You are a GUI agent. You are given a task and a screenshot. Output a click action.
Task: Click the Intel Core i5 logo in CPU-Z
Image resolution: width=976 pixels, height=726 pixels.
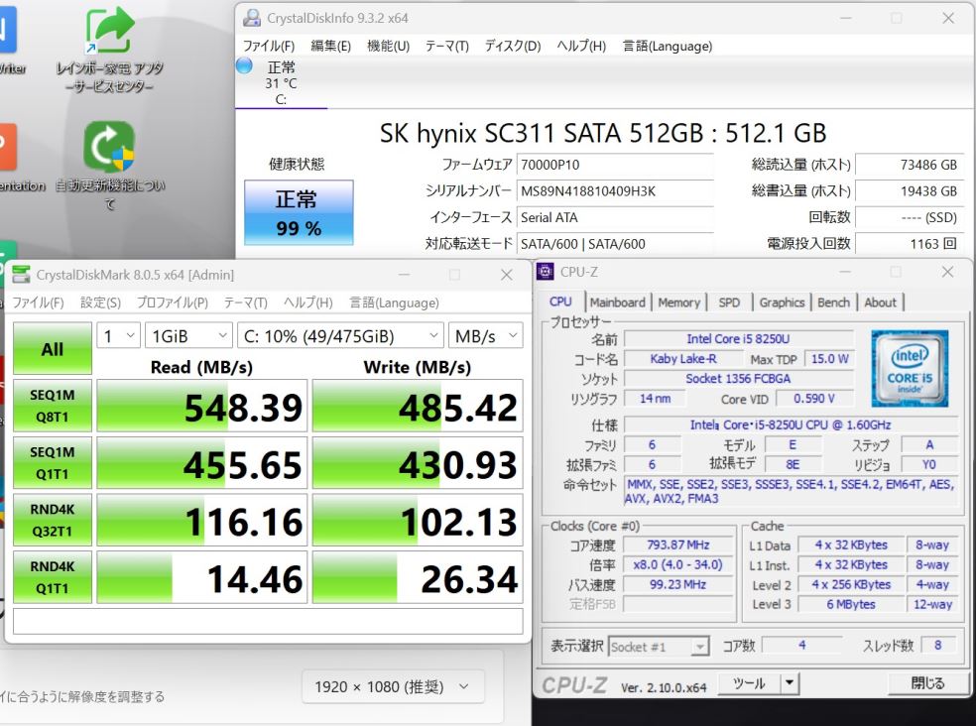click(x=910, y=369)
